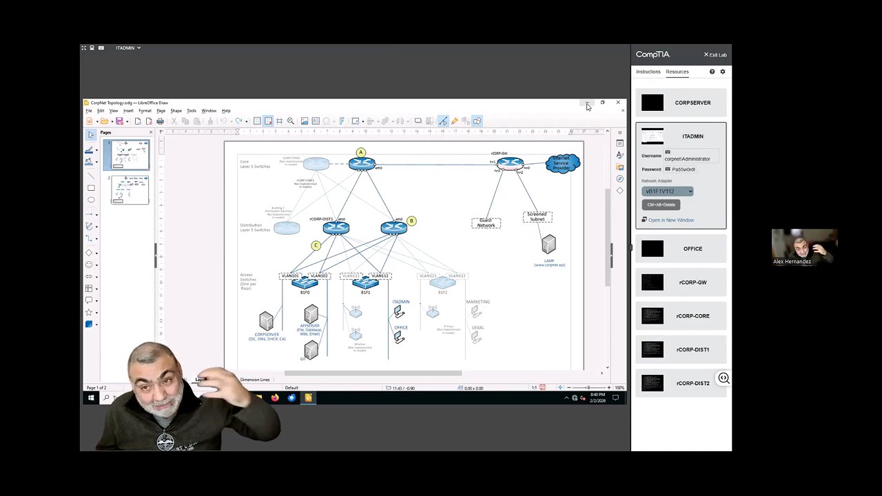This screenshot has width=882, height=496.
Task: Toggle the Helplines While Moving icon
Action: 279,121
